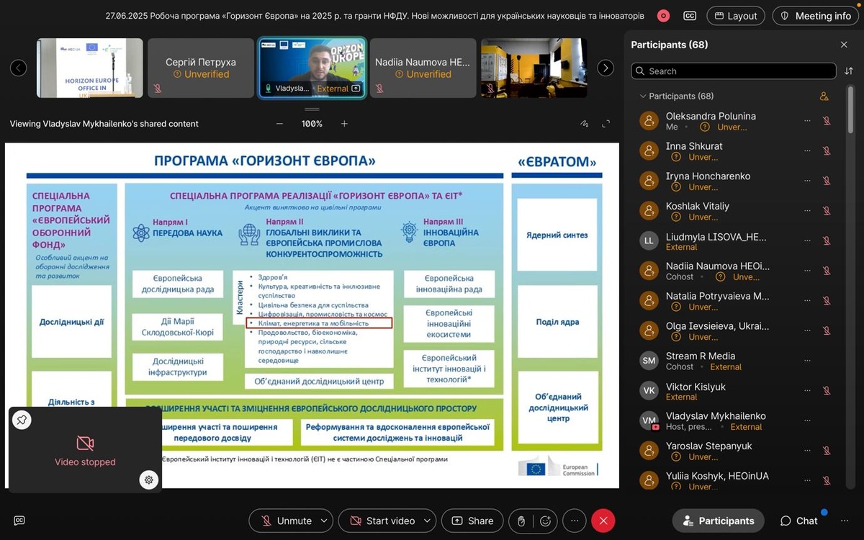Open audio options arrow beside Unmute
This screenshot has width=864, height=540.
[325, 521]
